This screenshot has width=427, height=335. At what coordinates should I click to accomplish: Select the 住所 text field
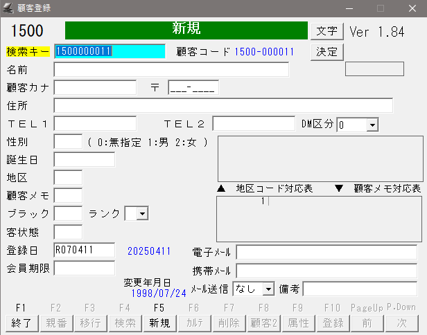pyautogui.click(x=223, y=105)
